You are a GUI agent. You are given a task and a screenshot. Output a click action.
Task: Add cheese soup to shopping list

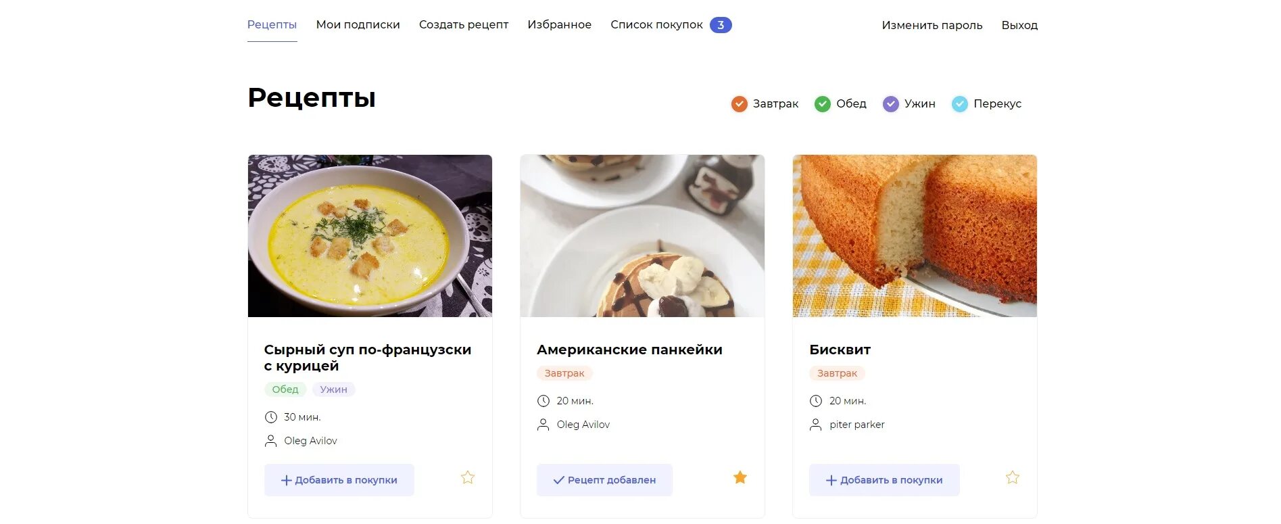(339, 480)
